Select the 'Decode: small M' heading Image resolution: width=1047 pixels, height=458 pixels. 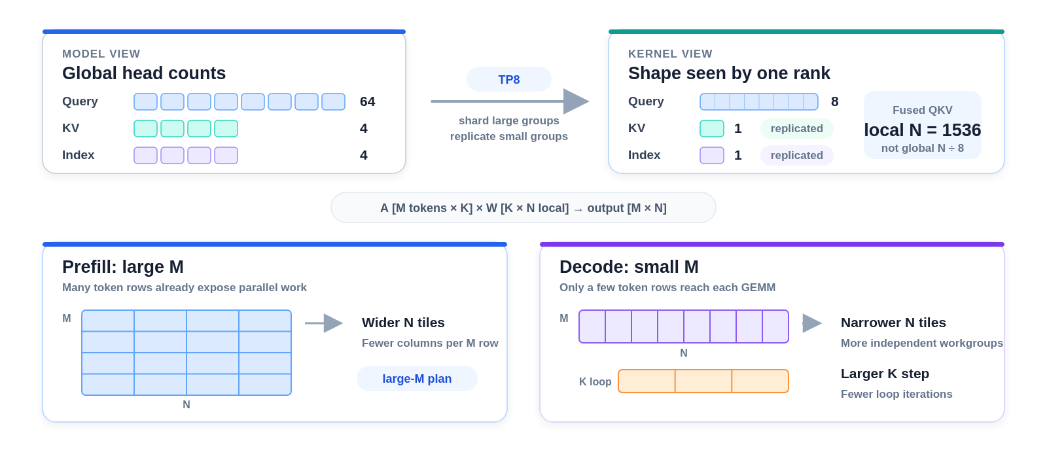(629, 267)
